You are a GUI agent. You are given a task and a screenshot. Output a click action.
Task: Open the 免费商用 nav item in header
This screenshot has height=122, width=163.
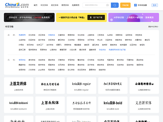pos(76,5)
